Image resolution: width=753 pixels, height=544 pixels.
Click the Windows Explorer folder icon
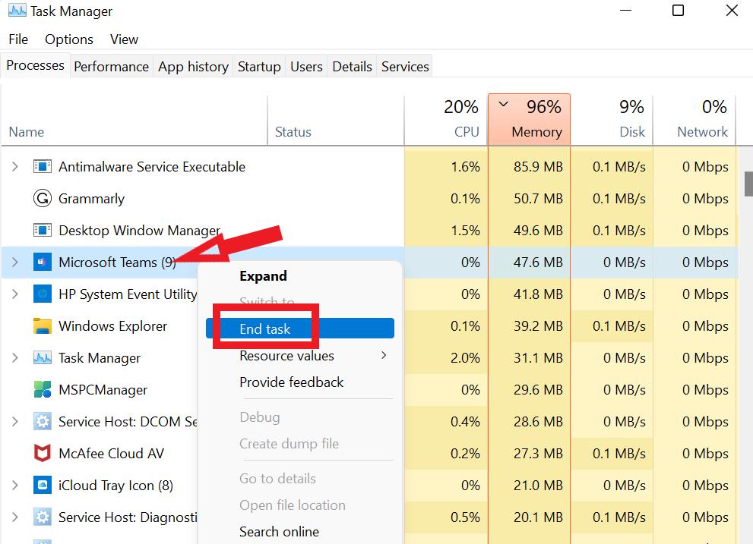point(43,326)
